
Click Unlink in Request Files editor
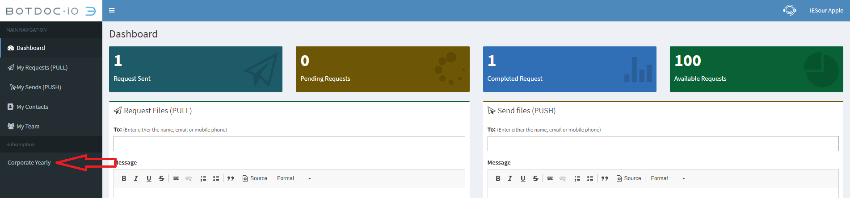(x=189, y=178)
